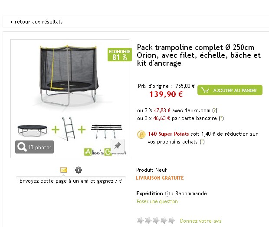This screenshot has height=227, width=269.
Task: Click the gear settings icon
Action: coord(78,170)
